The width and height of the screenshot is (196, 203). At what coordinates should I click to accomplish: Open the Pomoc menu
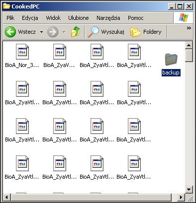136,18
